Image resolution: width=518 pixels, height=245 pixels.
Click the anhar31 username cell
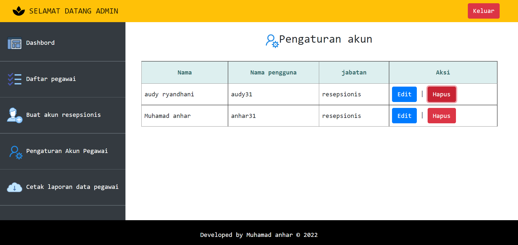pyautogui.click(x=243, y=116)
